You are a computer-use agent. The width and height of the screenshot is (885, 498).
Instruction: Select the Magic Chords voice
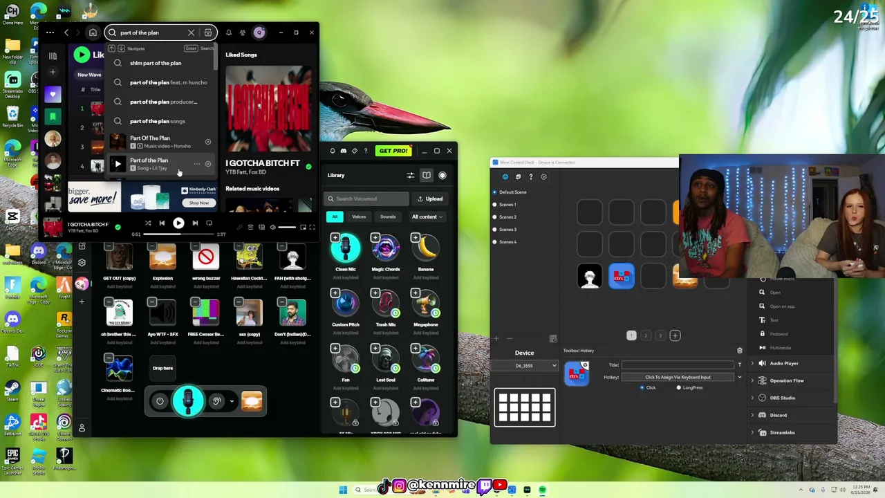click(386, 249)
